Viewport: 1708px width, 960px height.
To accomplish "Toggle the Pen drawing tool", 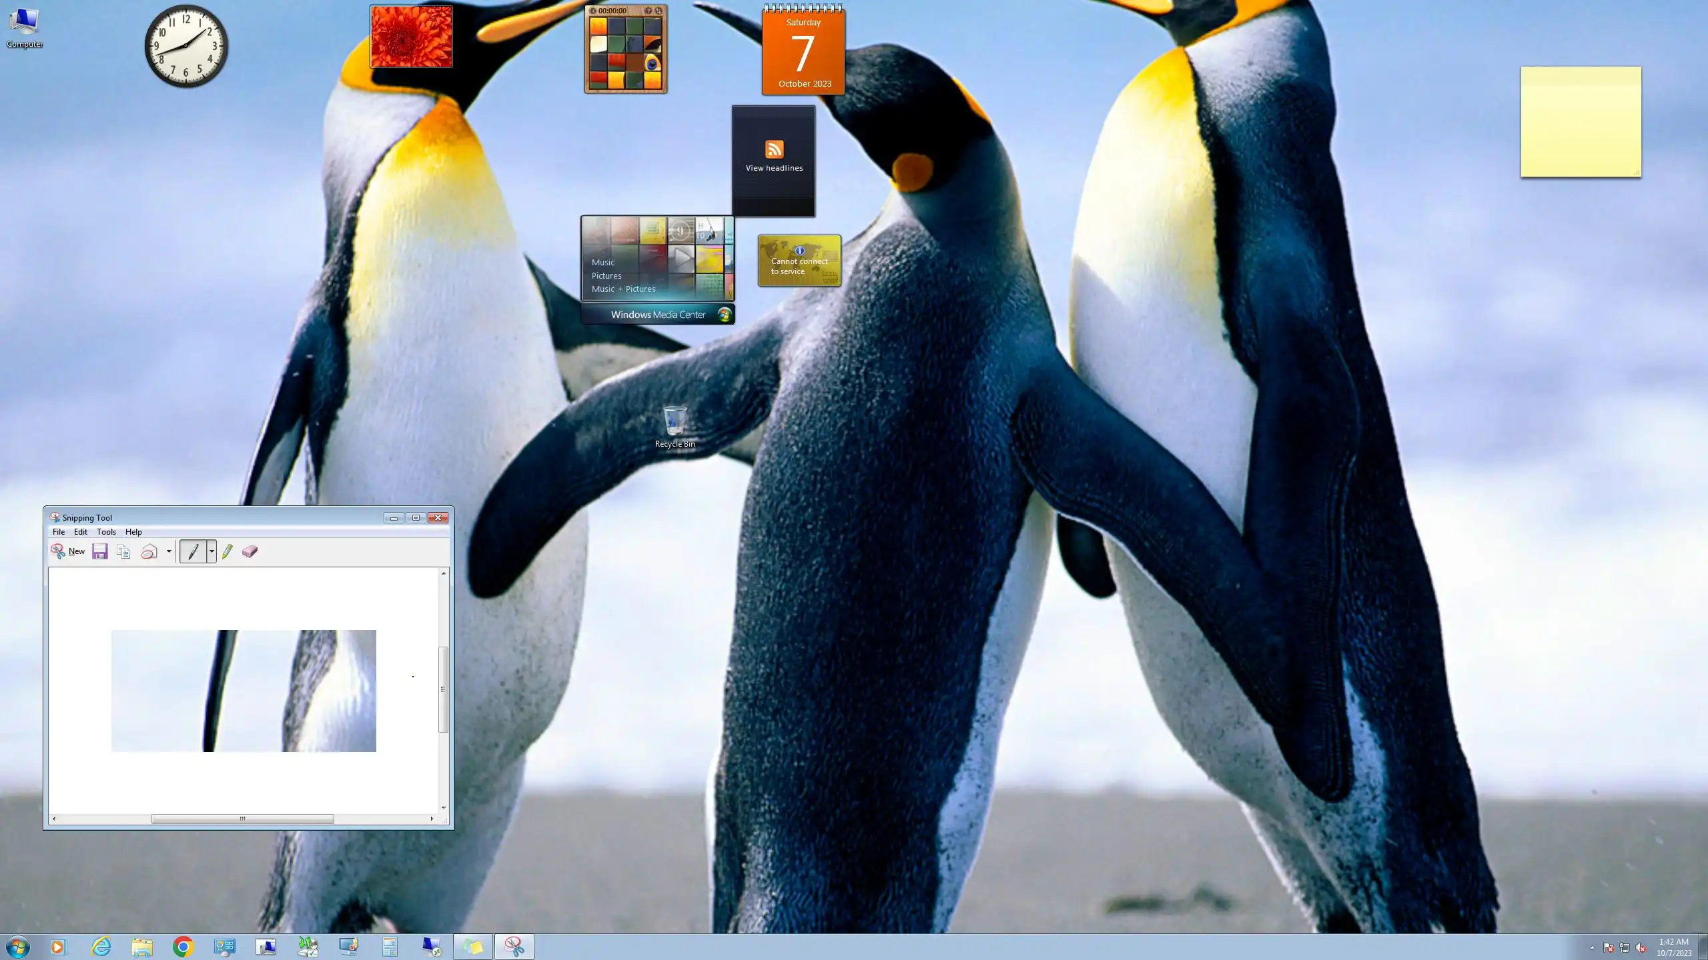I will coord(193,551).
